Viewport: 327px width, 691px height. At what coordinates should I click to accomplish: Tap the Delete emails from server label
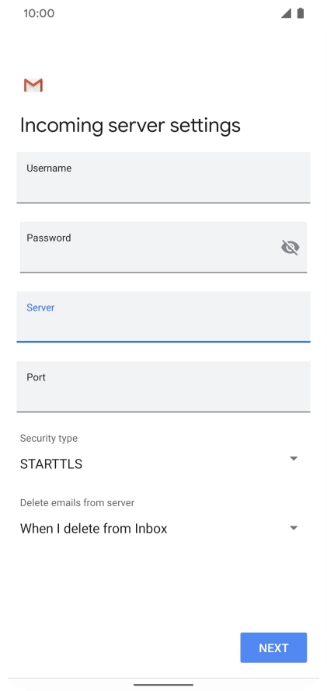77,503
